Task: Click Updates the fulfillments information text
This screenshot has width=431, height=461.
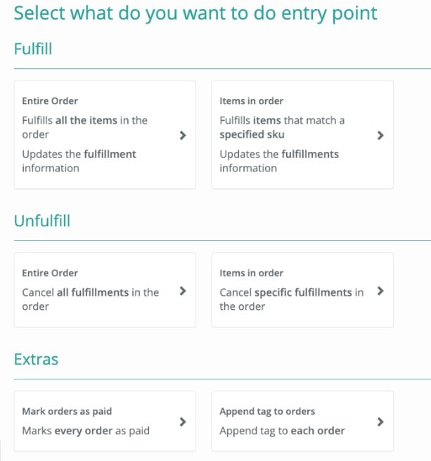Action: coord(279,161)
